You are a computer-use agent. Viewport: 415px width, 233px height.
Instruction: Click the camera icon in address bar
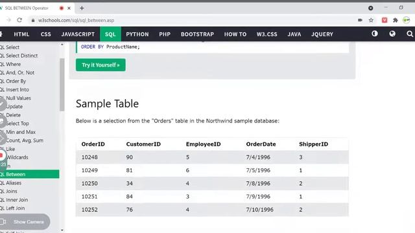point(360,20)
